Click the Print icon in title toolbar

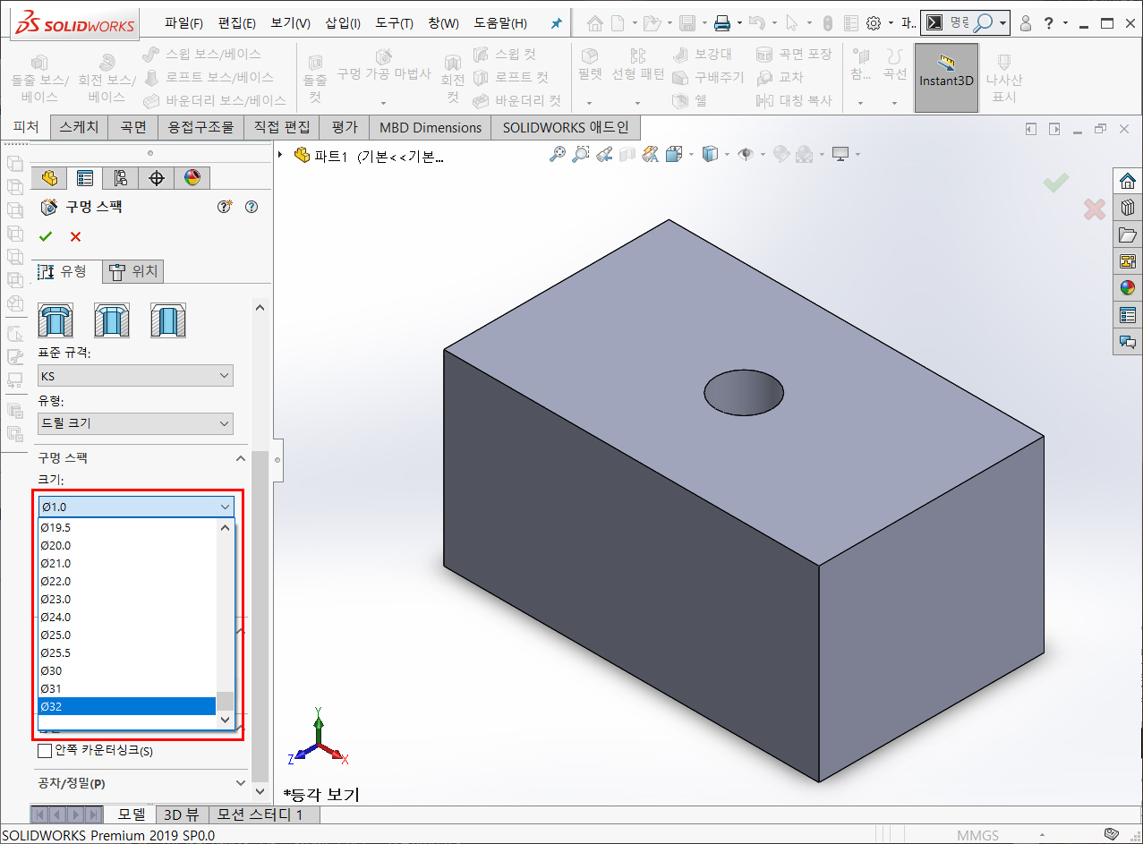721,23
